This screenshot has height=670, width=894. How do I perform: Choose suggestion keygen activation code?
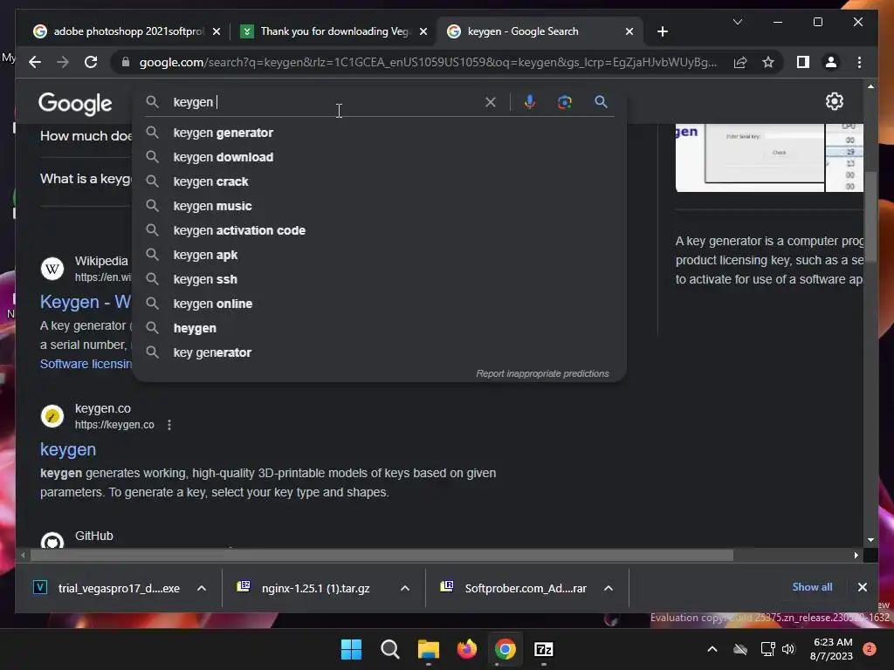380,230
